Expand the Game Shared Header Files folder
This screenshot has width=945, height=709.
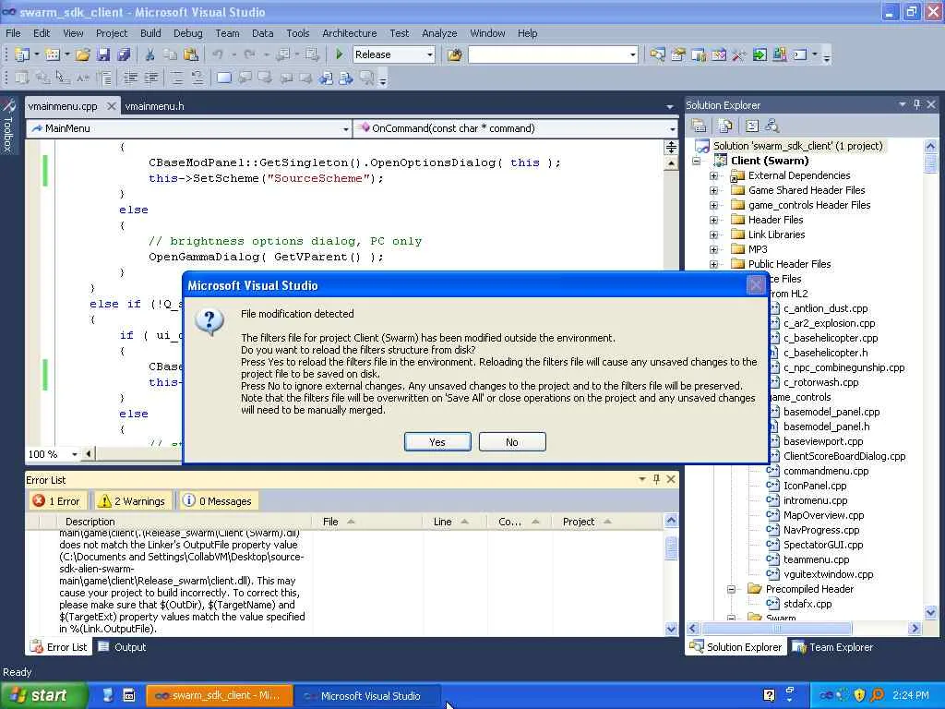pos(713,190)
